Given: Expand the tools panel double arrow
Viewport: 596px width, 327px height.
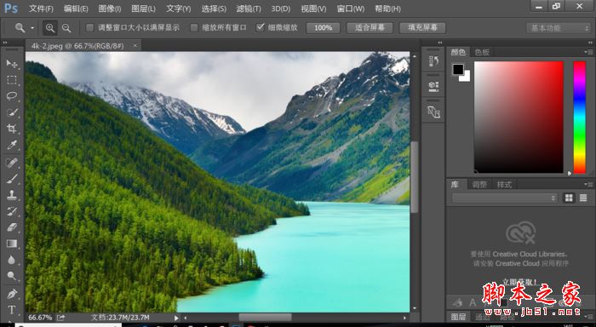Looking at the screenshot, I should 5,43.
